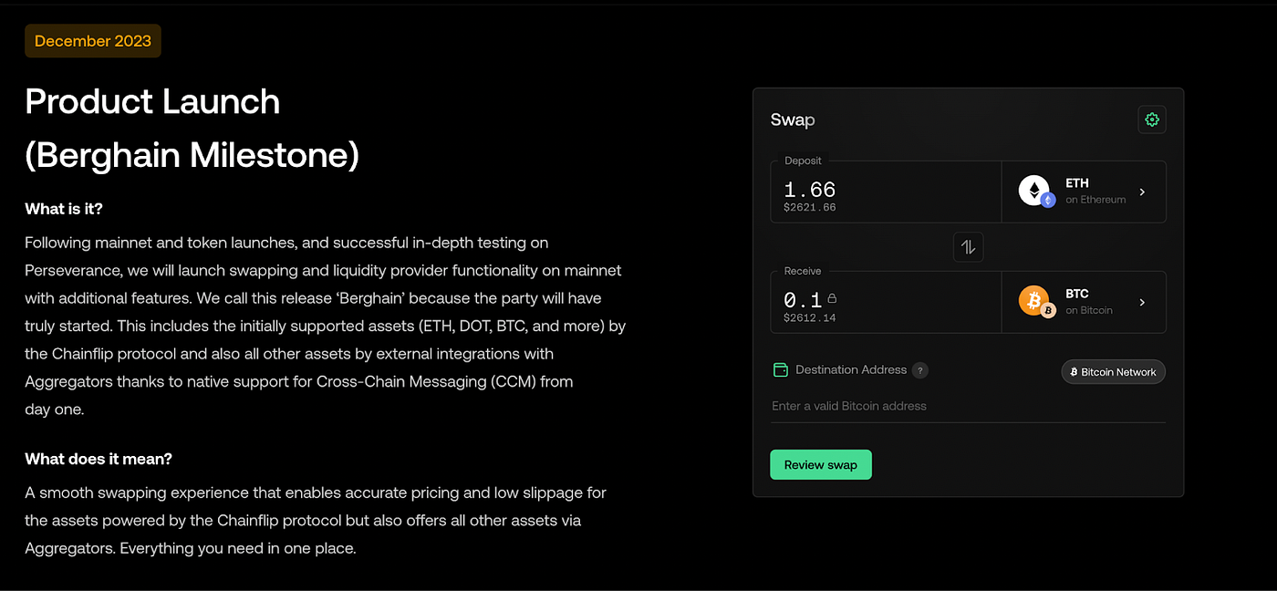Open the Swap settings gear

pos(1151,119)
